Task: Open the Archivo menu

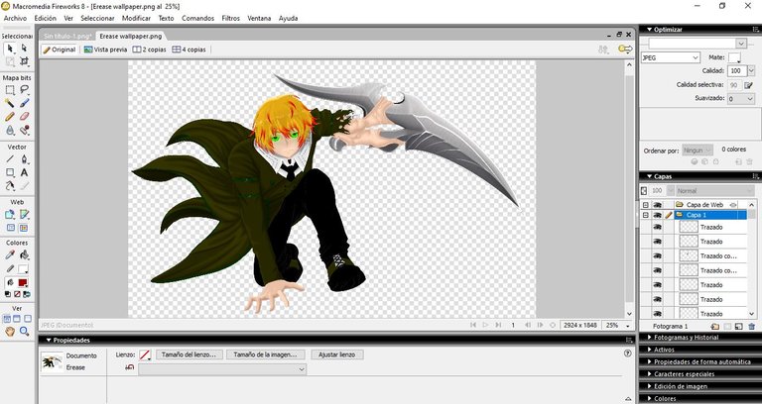Action: [x=15, y=19]
